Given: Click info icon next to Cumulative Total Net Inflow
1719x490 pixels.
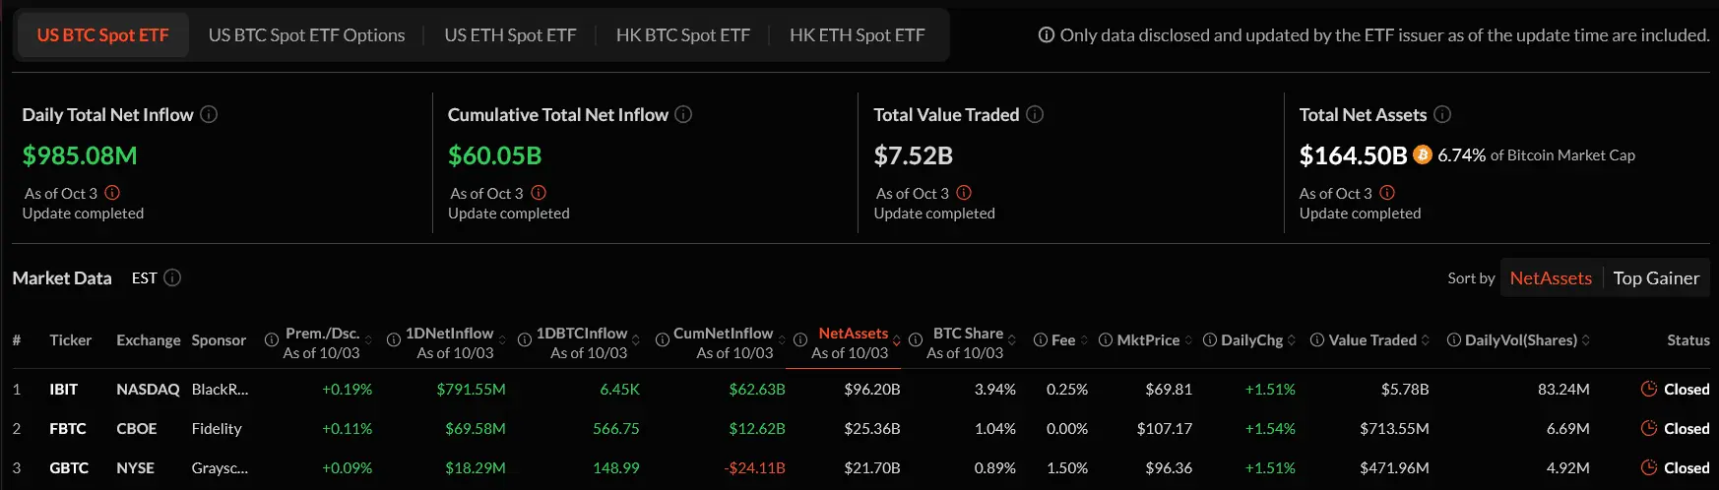Looking at the screenshot, I should (x=683, y=114).
